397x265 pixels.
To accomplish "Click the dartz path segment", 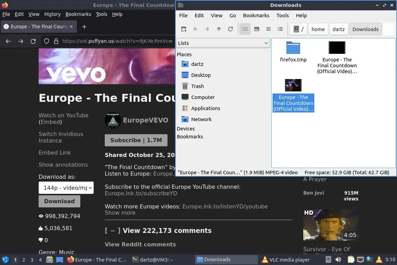I will (x=338, y=29).
